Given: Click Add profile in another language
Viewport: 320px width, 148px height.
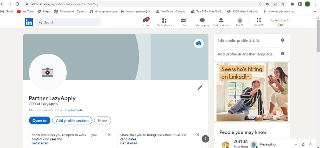Looking at the screenshot, I should [245, 54].
